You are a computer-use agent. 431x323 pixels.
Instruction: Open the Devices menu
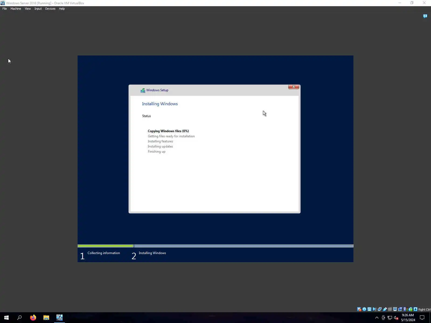(x=50, y=9)
